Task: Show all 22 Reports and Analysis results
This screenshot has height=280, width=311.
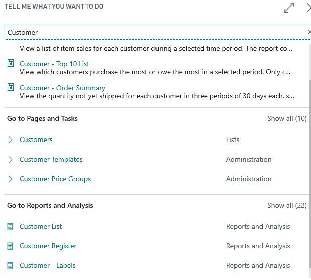Action: click(287, 205)
